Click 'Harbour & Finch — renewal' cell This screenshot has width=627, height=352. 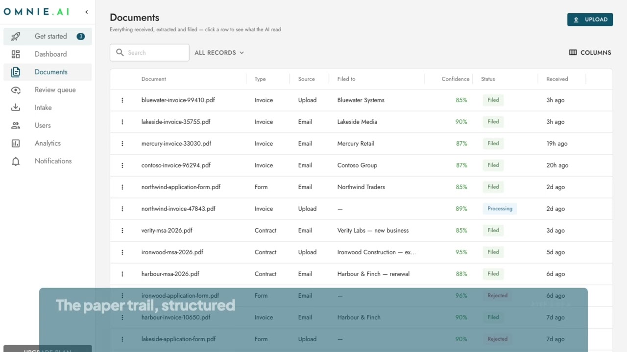pyautogui.click(x=373, y=274)
